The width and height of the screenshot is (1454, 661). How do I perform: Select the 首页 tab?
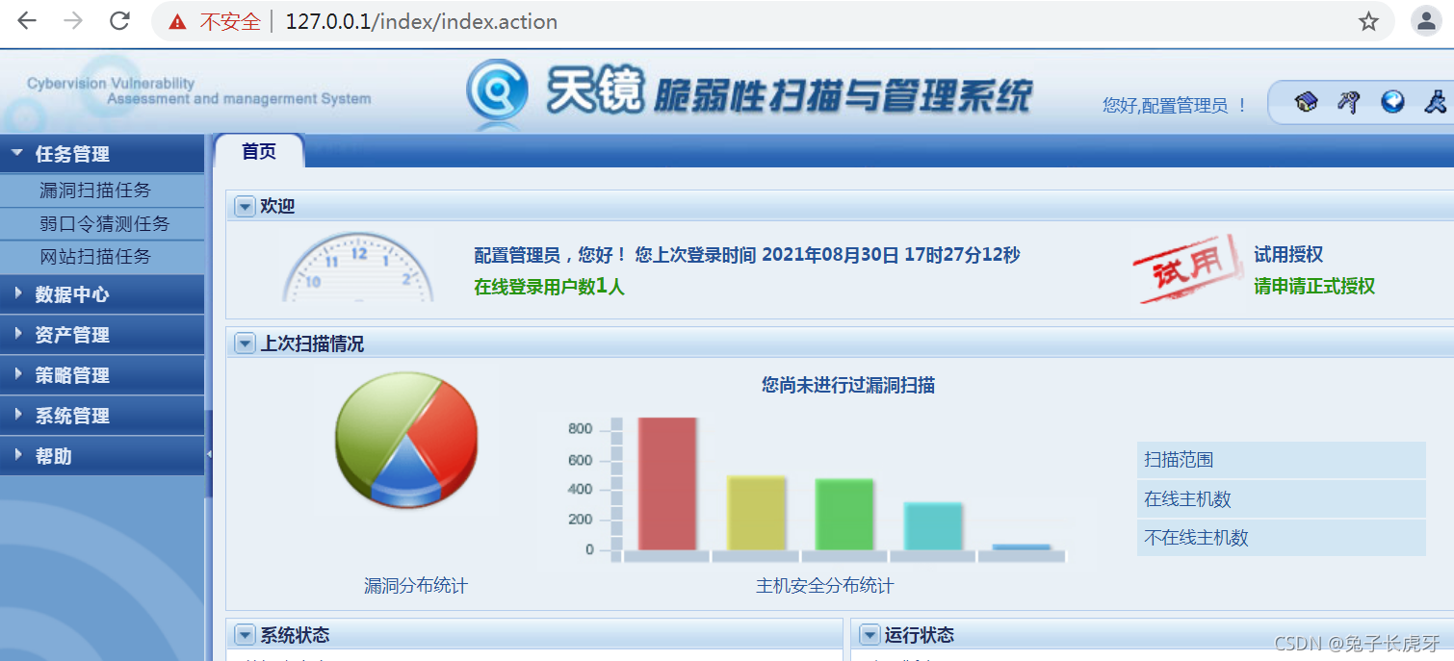(x=258, y=151)
